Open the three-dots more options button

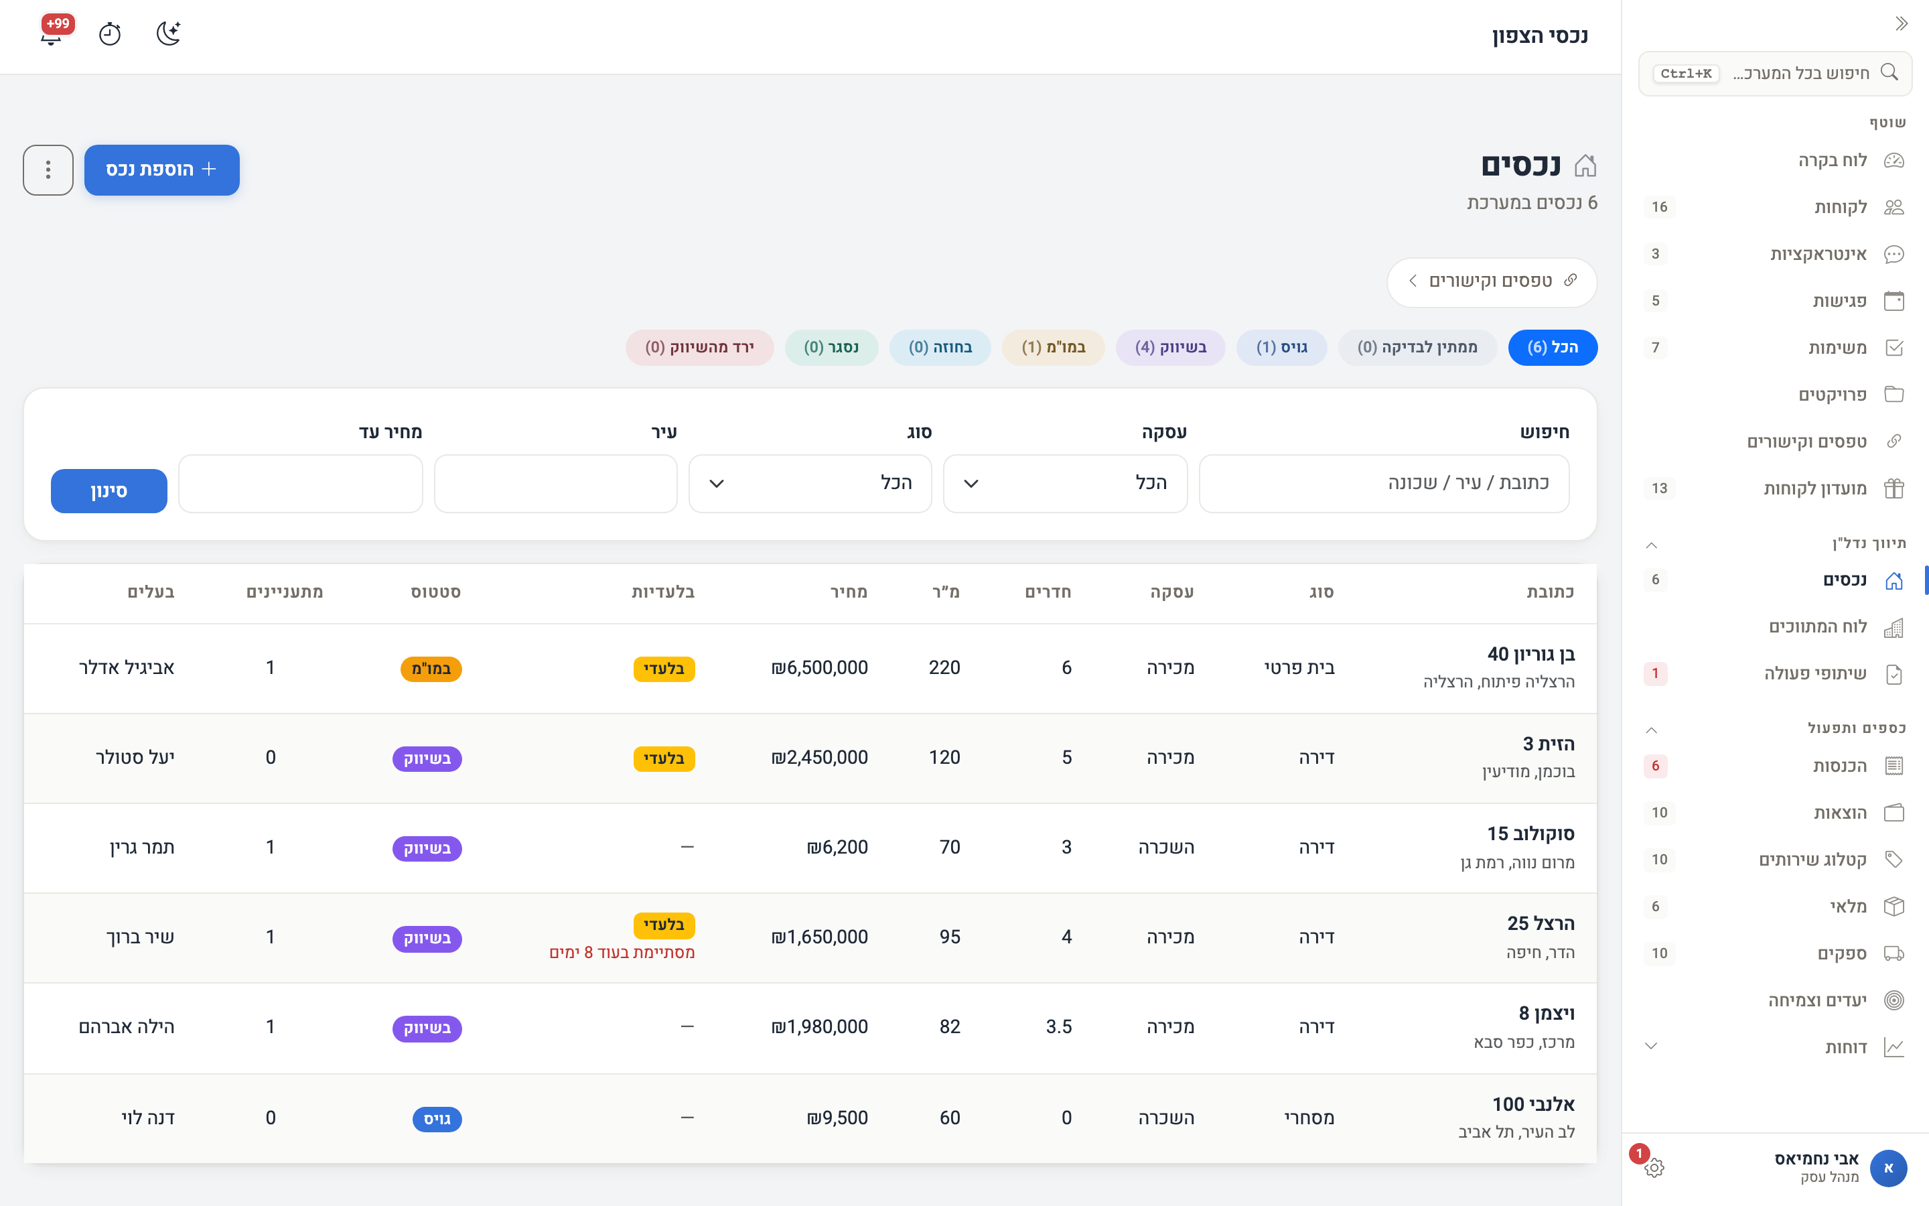tap(48, 170)
